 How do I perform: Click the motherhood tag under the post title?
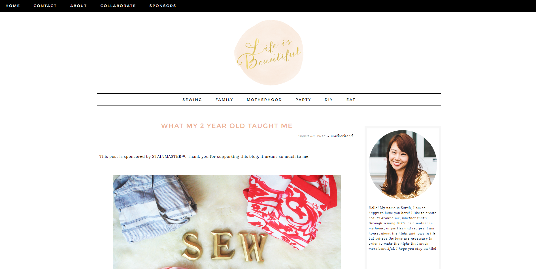tap(342, 136)
